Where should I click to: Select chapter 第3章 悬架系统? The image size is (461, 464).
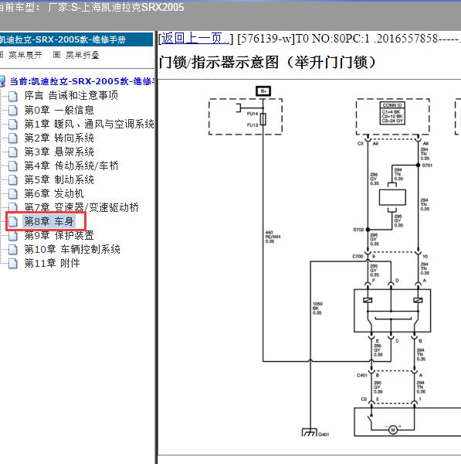59,152
